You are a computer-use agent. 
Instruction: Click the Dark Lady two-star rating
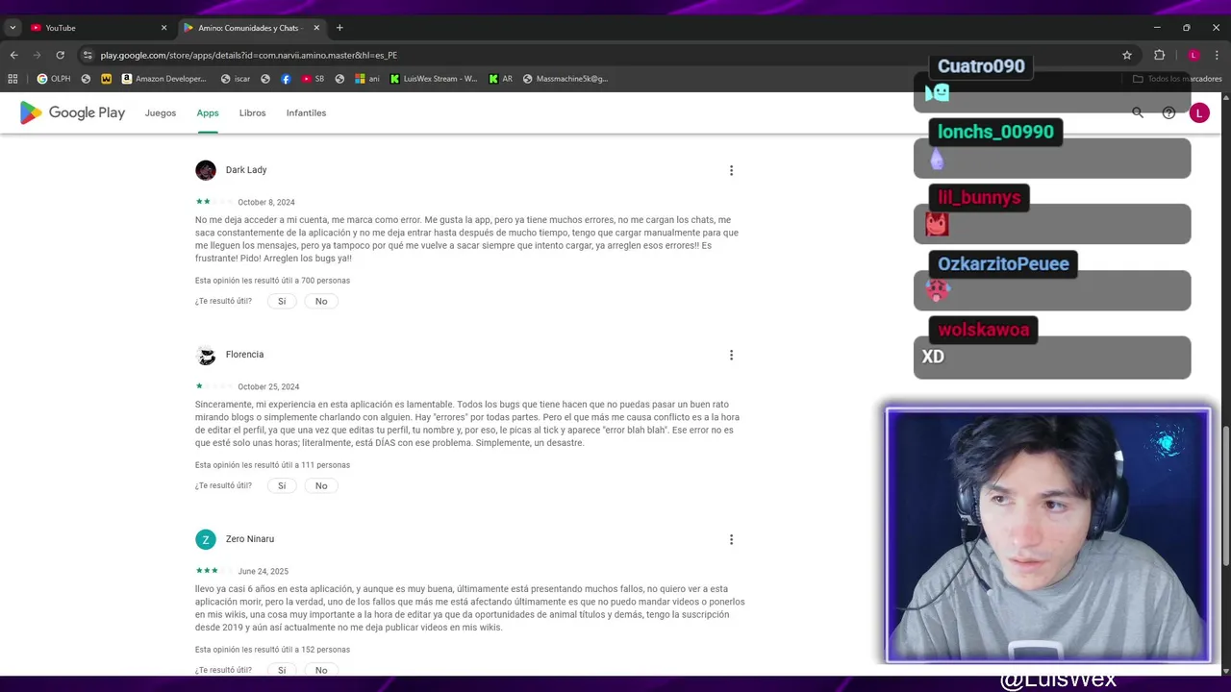pyautogui.click(x=214, y=202)
